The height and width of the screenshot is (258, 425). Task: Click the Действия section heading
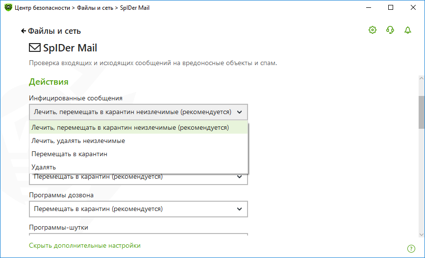(49, 82)
